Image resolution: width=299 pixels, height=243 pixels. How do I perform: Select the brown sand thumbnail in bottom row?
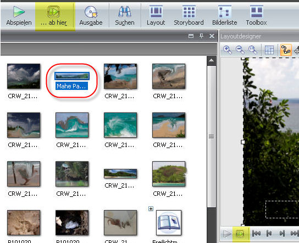click(x=24, y=223)
